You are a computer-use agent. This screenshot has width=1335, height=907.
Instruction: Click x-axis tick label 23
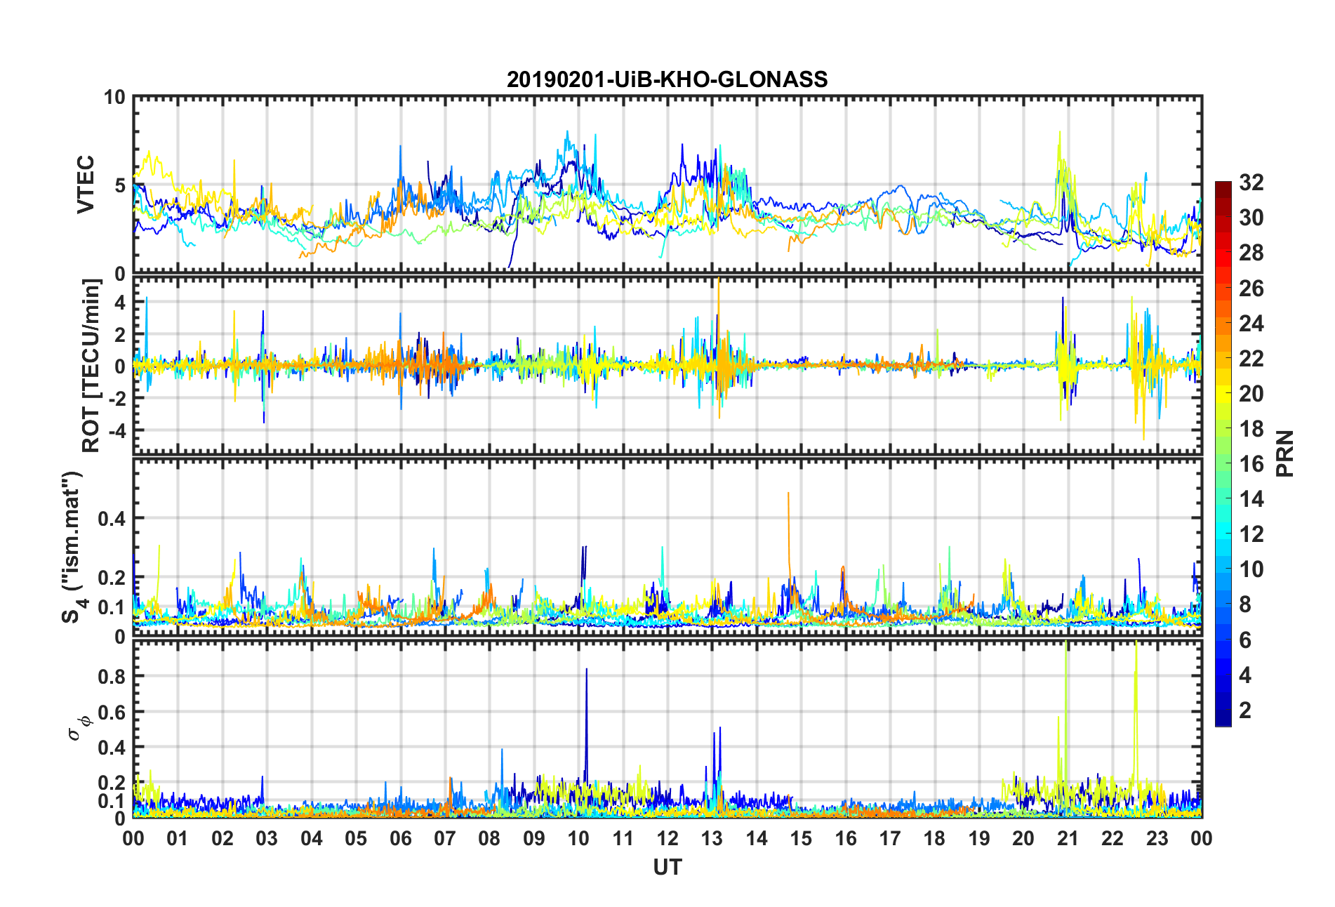[x=1157, y=838]
